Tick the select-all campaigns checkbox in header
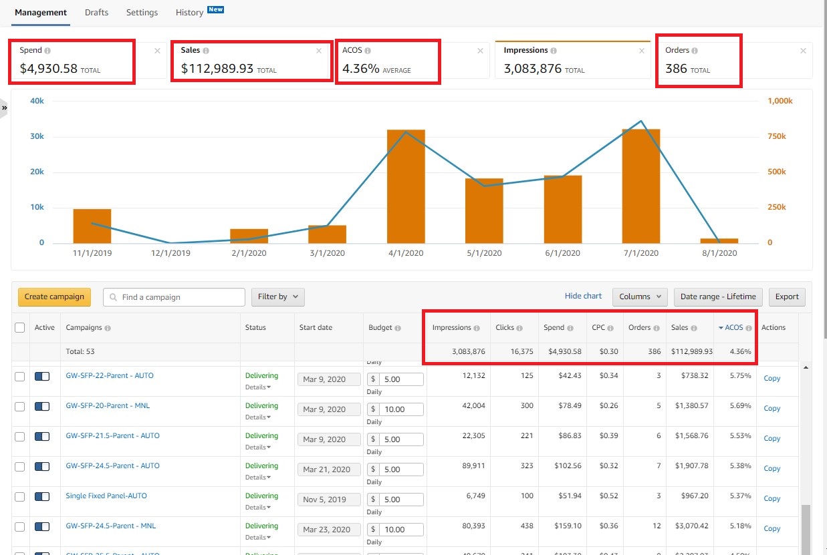This screenshot has height=555, width=827. click(x=20, y=327)
